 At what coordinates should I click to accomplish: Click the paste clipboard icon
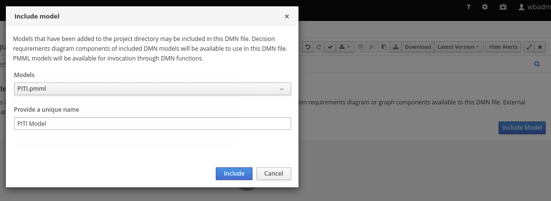pyautogui.click(x=384, y=47)
